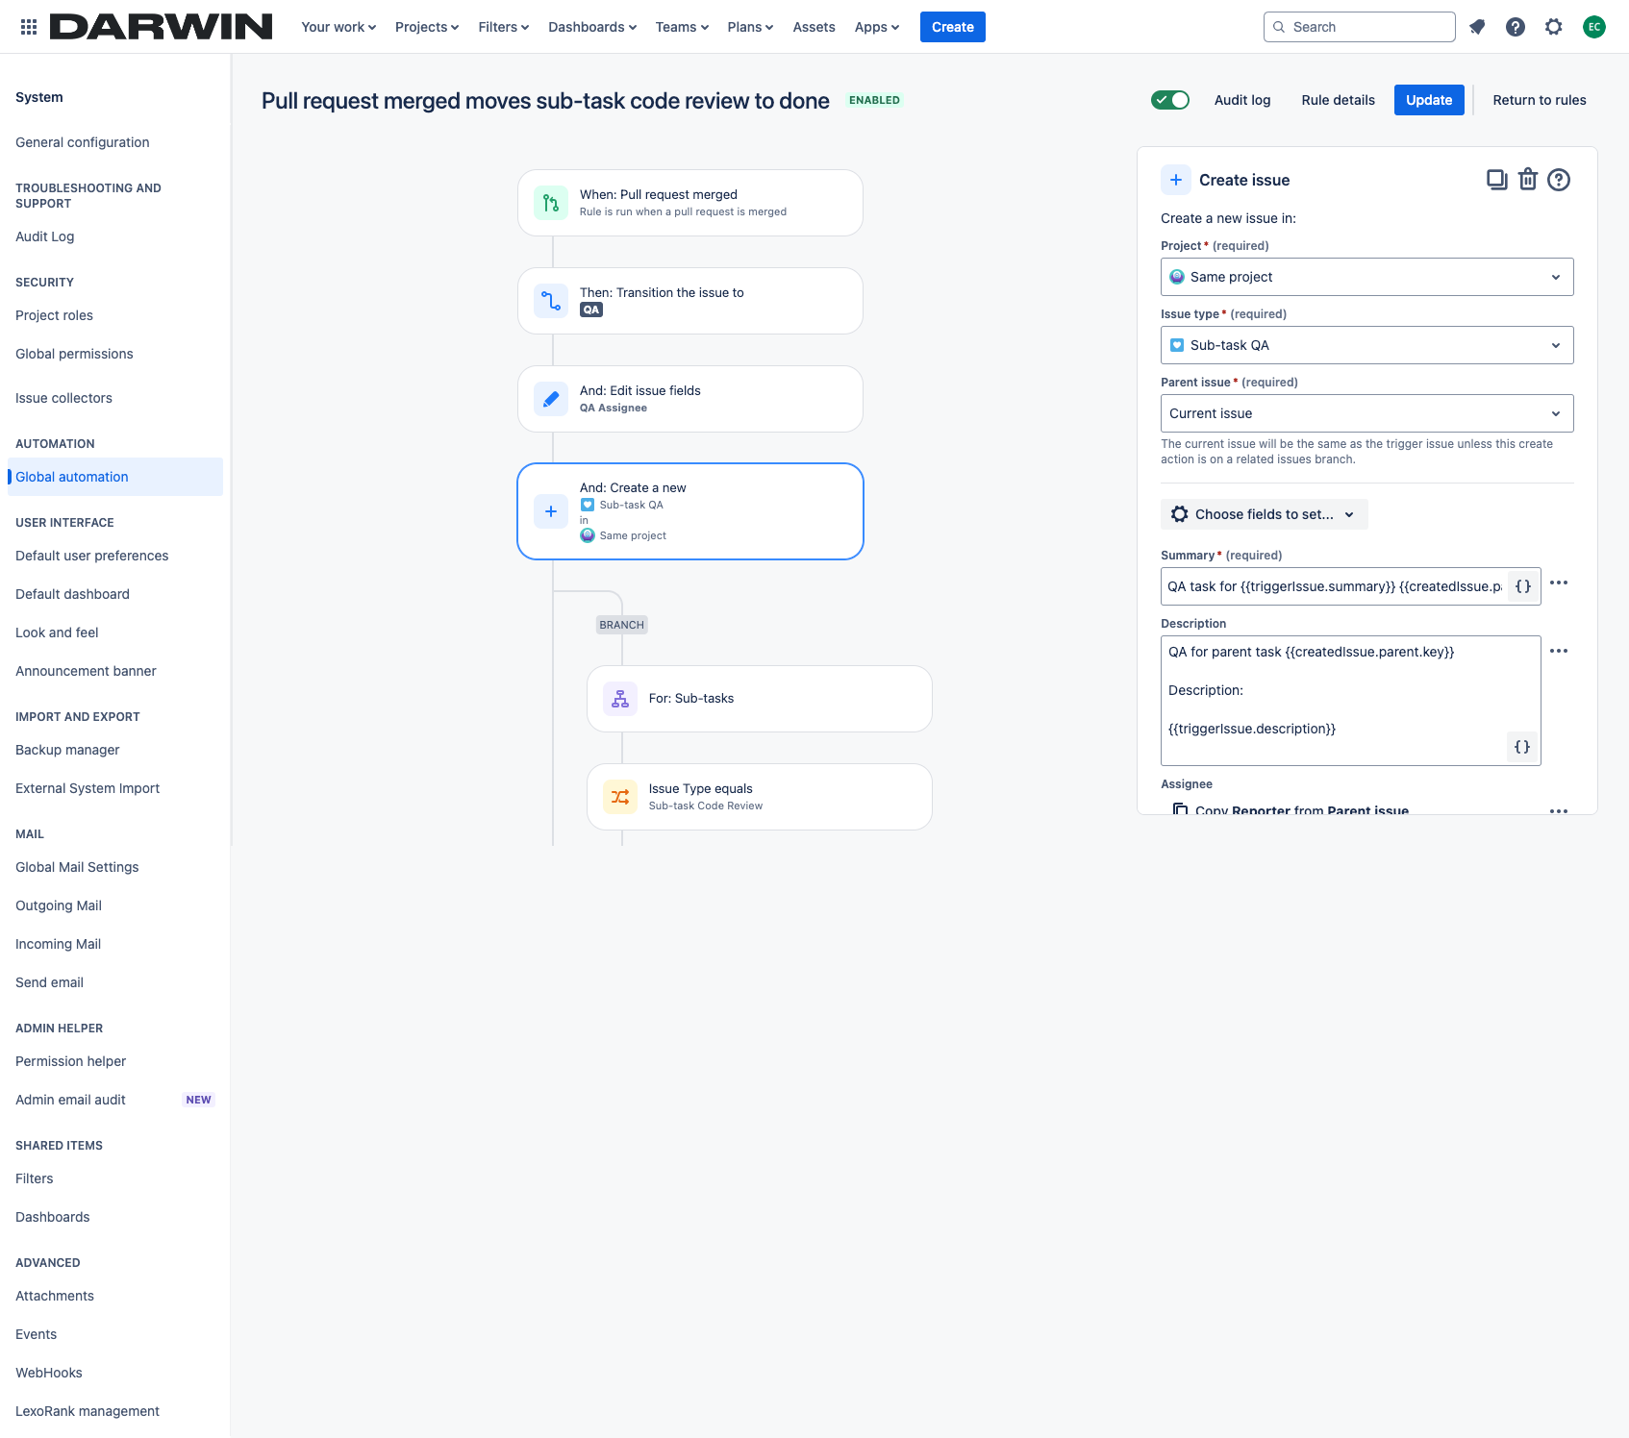Open the help question mark icon in header
Image resolution: width=1629 pixels, height=1438 pixels.
(1516, 27)
